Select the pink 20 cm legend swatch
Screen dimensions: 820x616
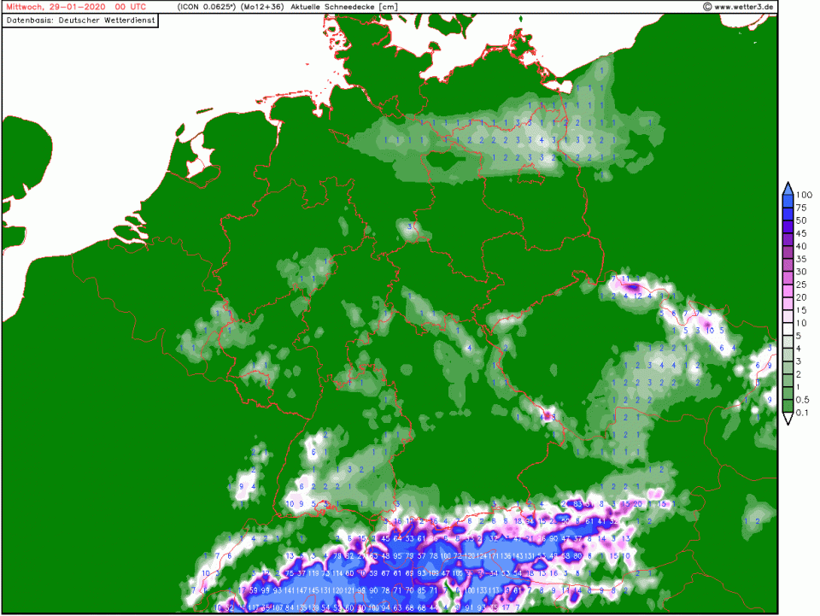point(788,291)
